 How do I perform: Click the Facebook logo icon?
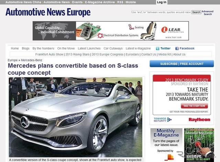click(177, 48)
